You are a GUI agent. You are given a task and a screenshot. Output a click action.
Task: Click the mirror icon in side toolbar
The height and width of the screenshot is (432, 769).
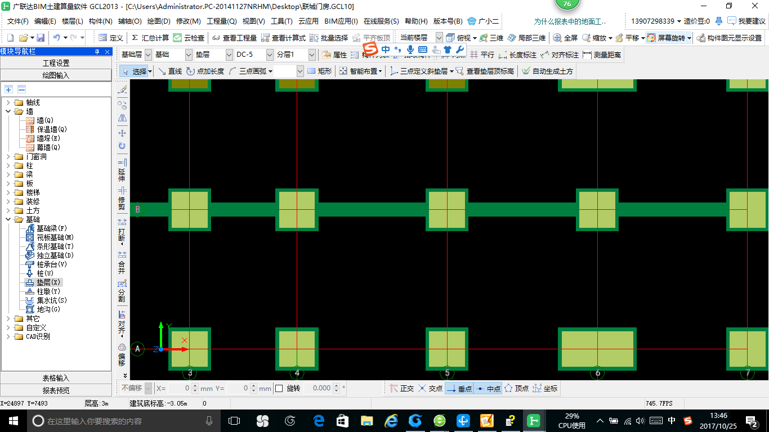click(x=122, y=119)
